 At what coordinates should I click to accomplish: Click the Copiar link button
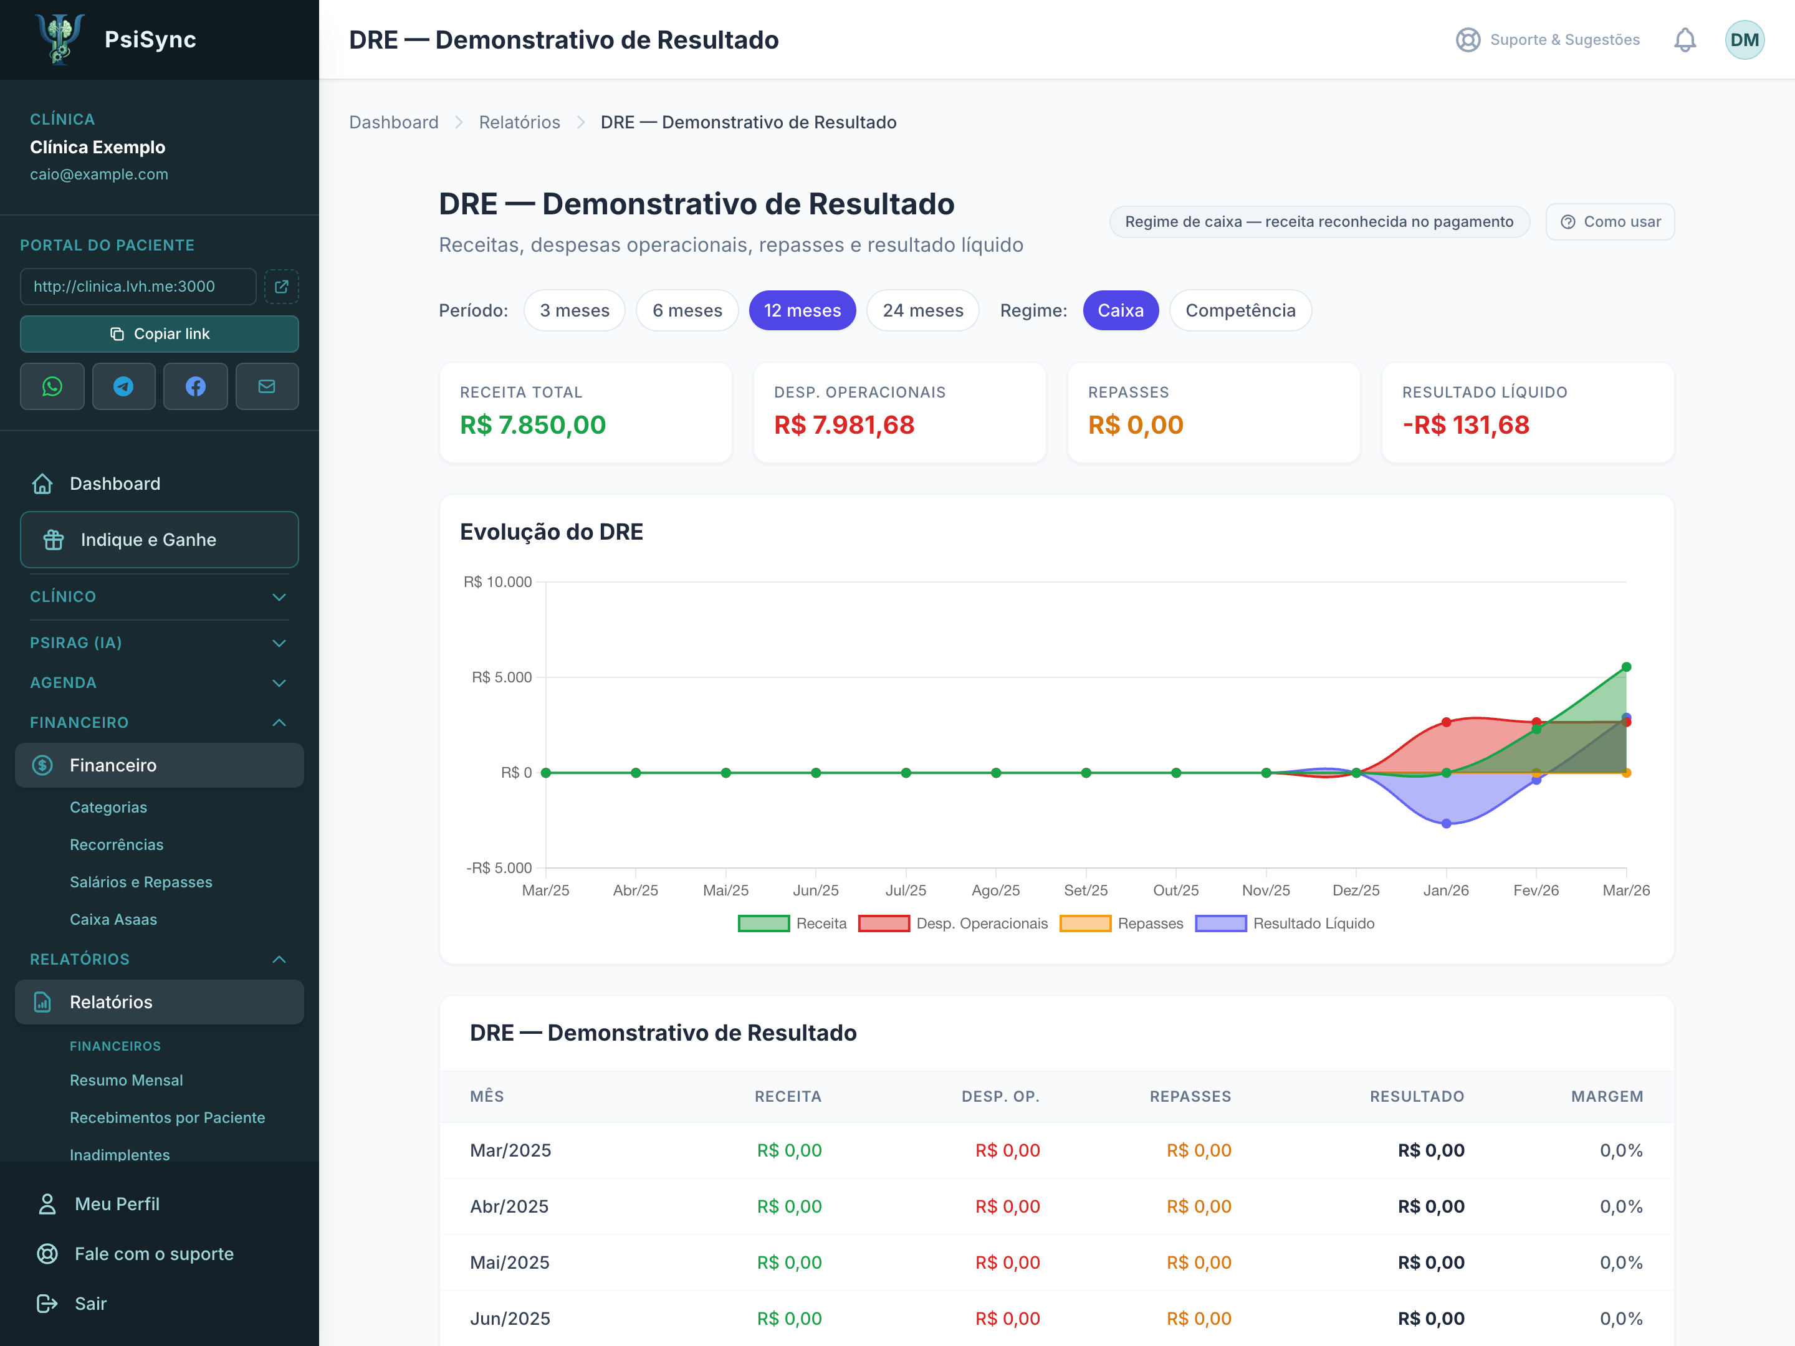pyautogui.click(x=159, y=333)
